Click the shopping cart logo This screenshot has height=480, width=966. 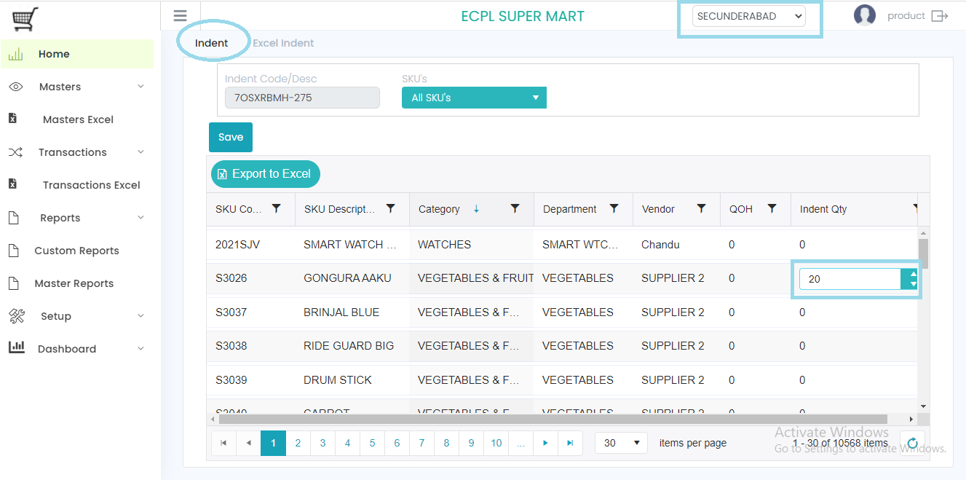25,19
